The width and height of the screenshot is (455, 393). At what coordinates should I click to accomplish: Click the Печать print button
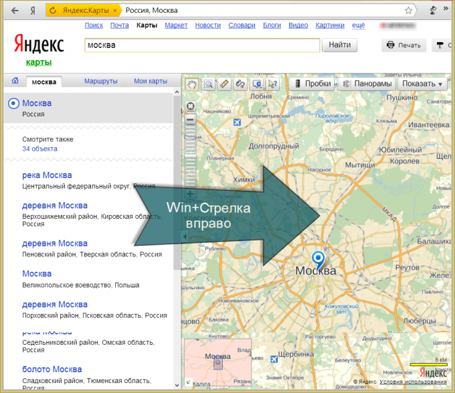tap(403, 46)
